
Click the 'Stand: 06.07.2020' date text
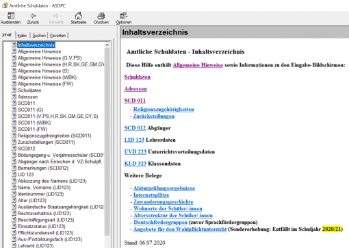coord(144,243)
